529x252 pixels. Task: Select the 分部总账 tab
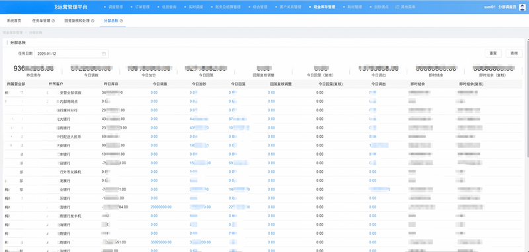[111, 21]
